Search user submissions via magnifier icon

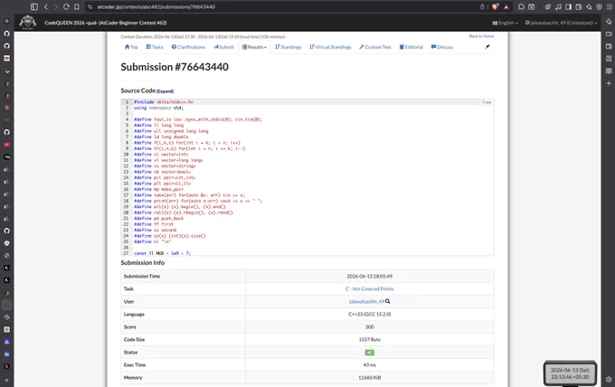[x=388, y=301]
